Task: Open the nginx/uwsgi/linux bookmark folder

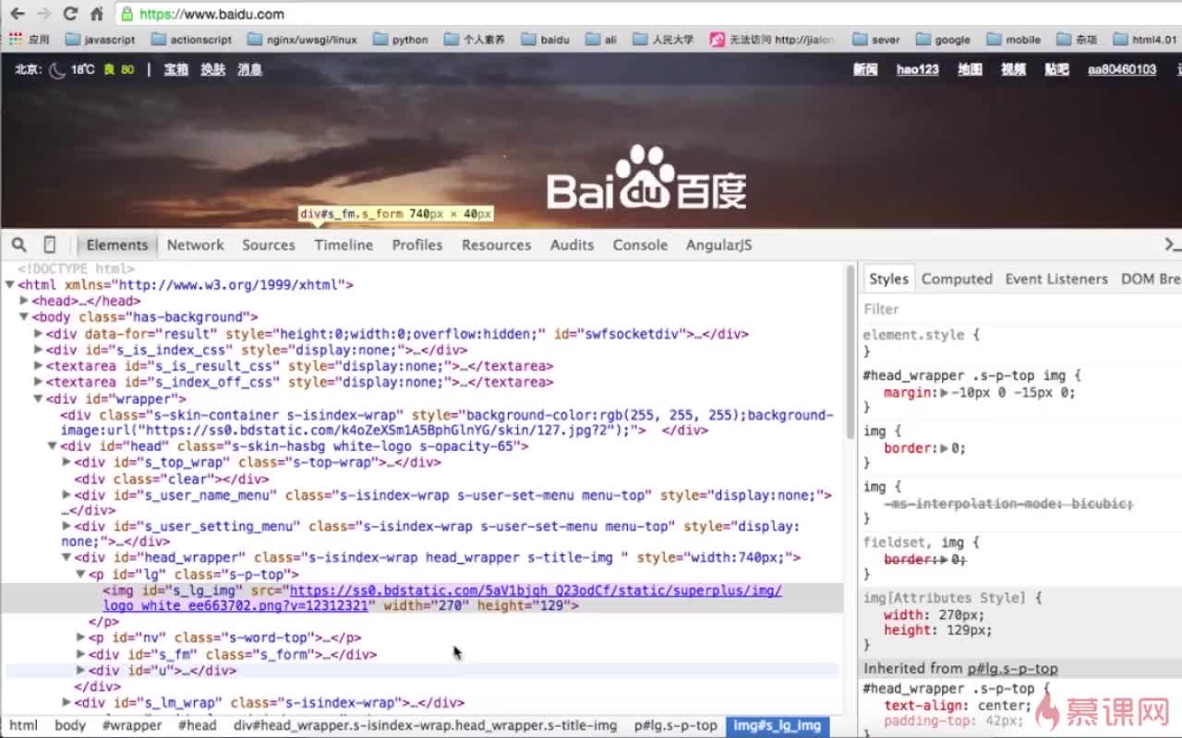Action: pos(303,40)
